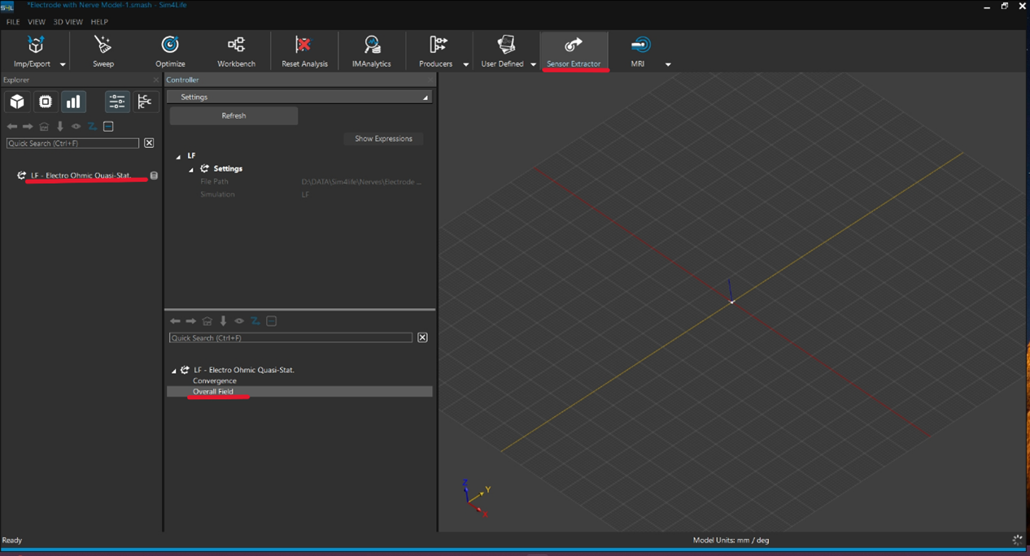
Task: Click the Explorer Quick Search field
Action: (73, 143)
